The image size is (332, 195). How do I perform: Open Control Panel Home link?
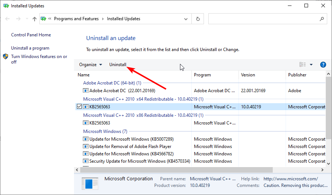coord(31,35)
